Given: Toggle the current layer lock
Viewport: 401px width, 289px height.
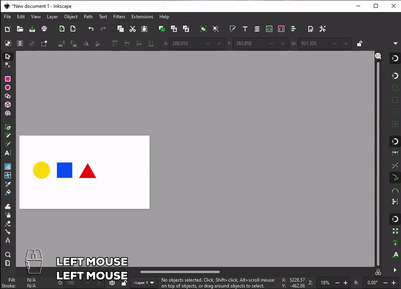Looking at the screenshot, I should point(124,283).
